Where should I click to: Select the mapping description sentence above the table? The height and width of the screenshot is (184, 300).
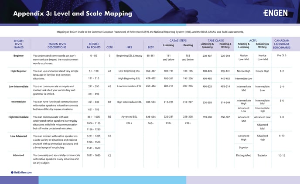pos(150,32)
